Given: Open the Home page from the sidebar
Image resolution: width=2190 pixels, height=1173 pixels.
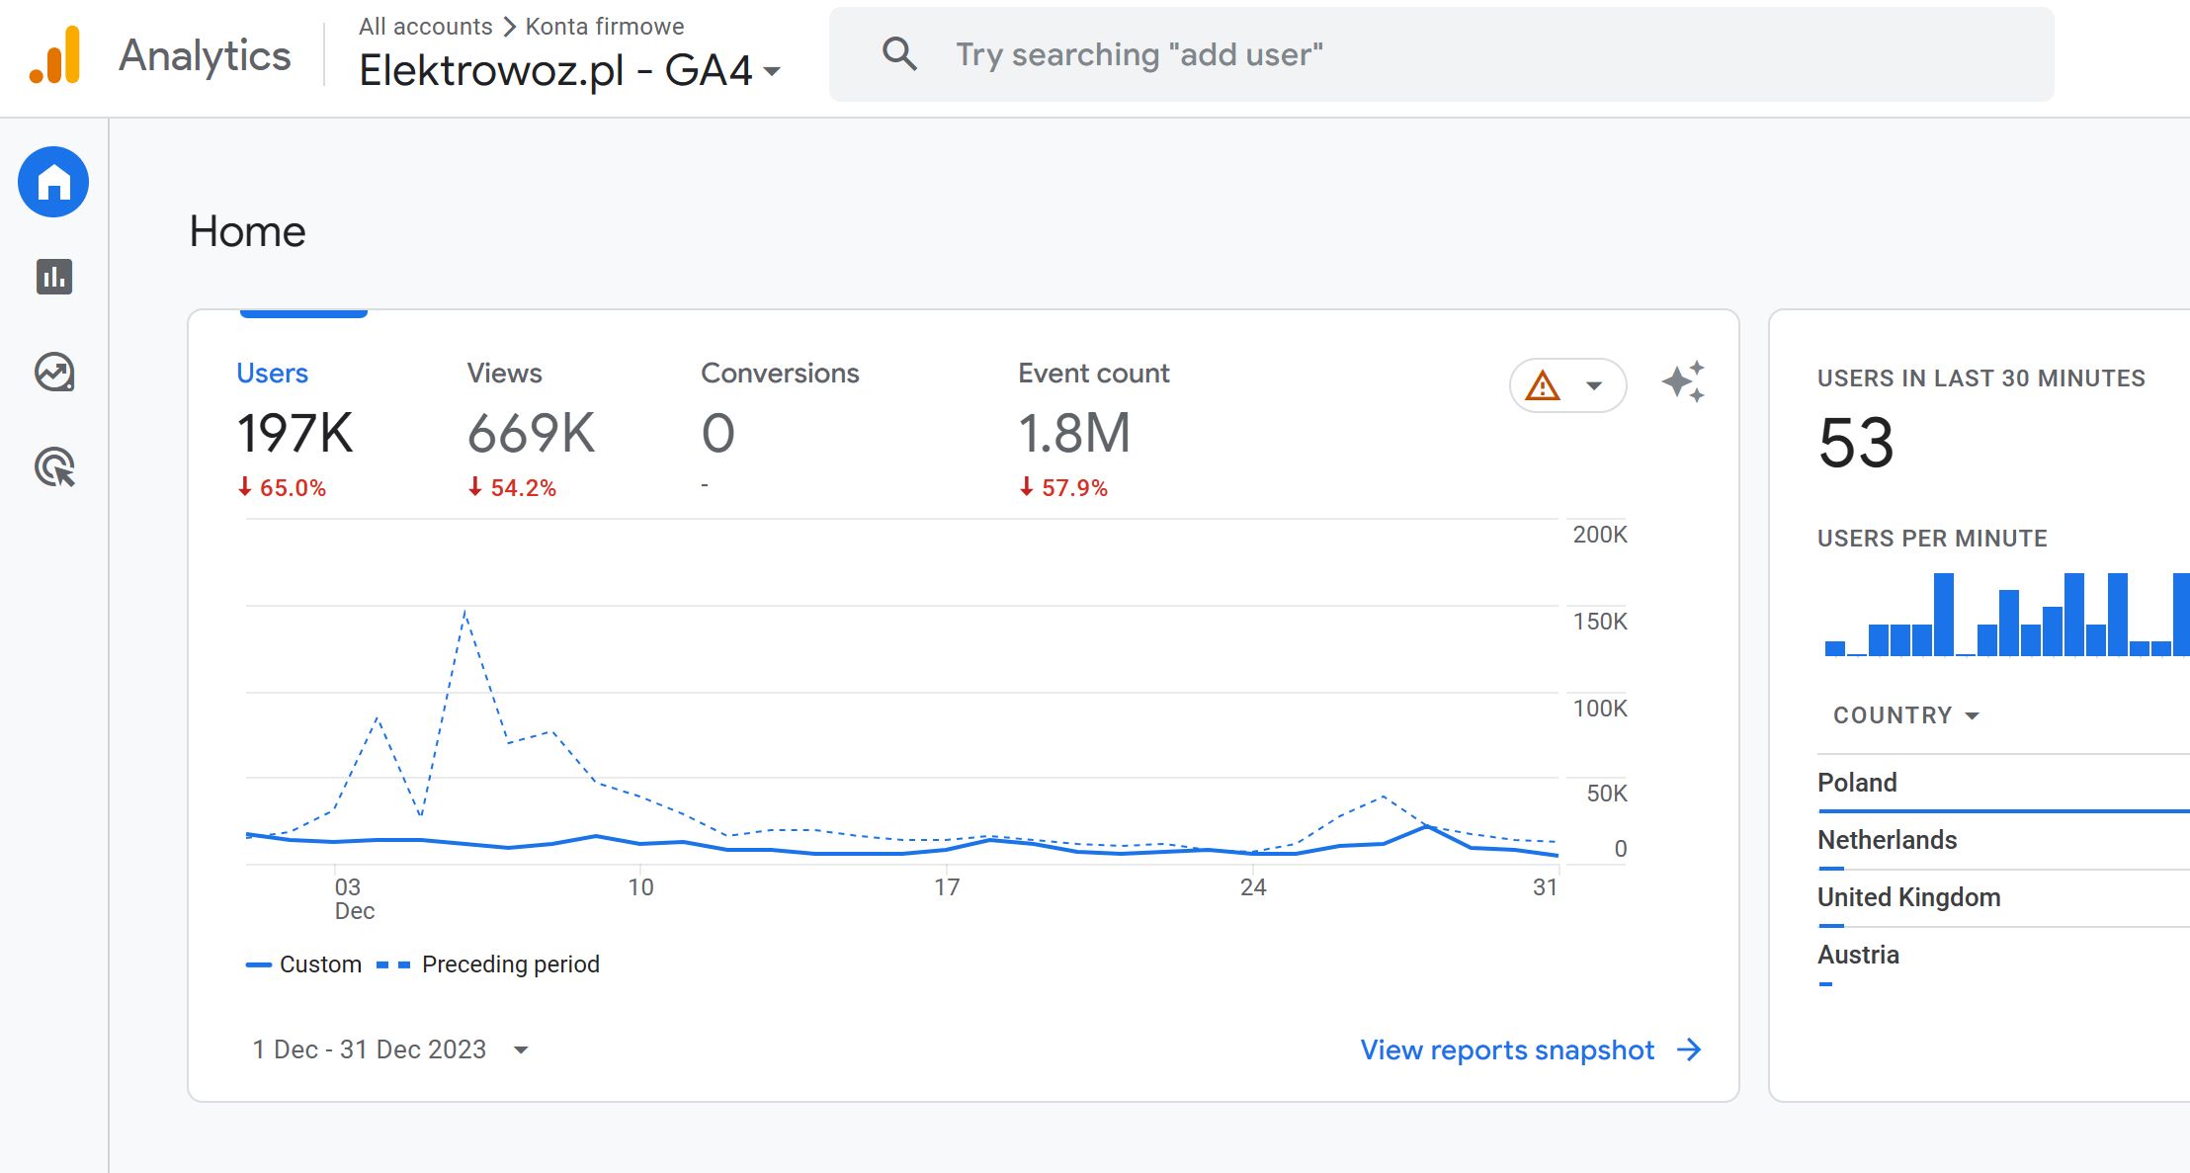Looking at the screenshot, I should [x=53, y=182].
